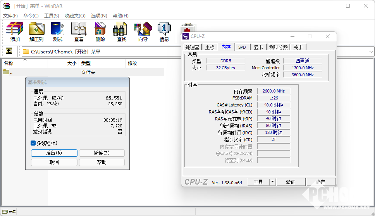Click the 25,551 processed speed value
Image resolution: width=375 pixels, height=216 pixels.
pyautogui.click(x=114, y=98)
